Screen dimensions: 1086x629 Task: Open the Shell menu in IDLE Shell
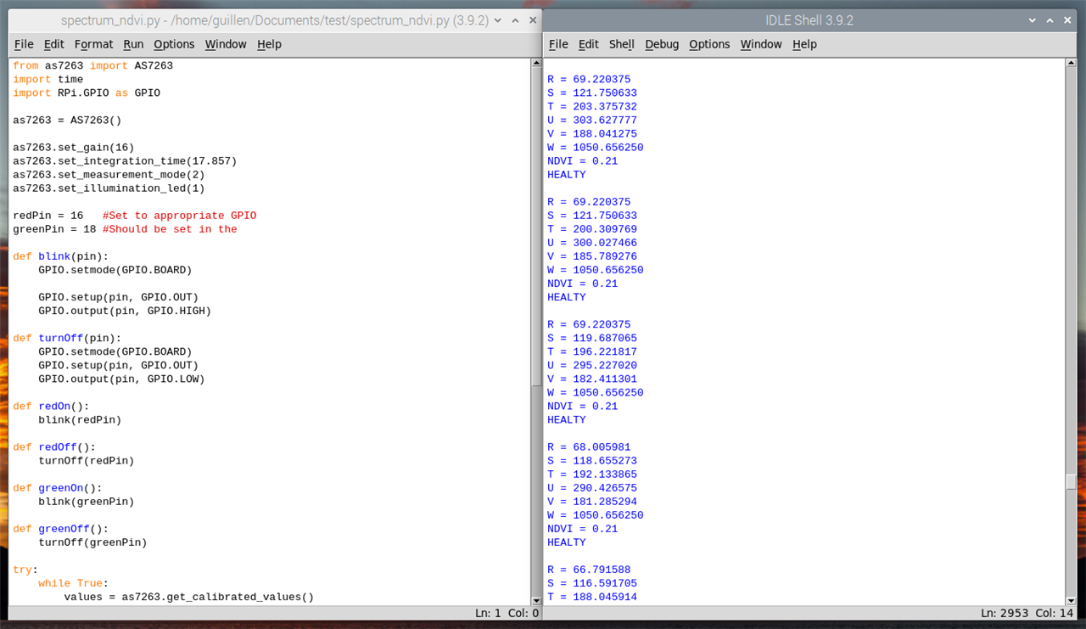pos(622,44)
